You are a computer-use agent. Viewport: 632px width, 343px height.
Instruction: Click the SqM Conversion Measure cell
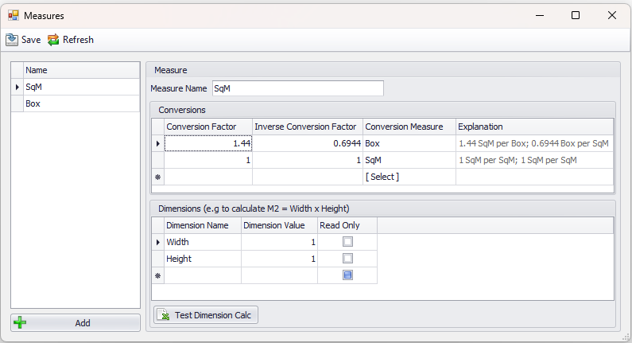pyautogui.click(x=409, y=160)
